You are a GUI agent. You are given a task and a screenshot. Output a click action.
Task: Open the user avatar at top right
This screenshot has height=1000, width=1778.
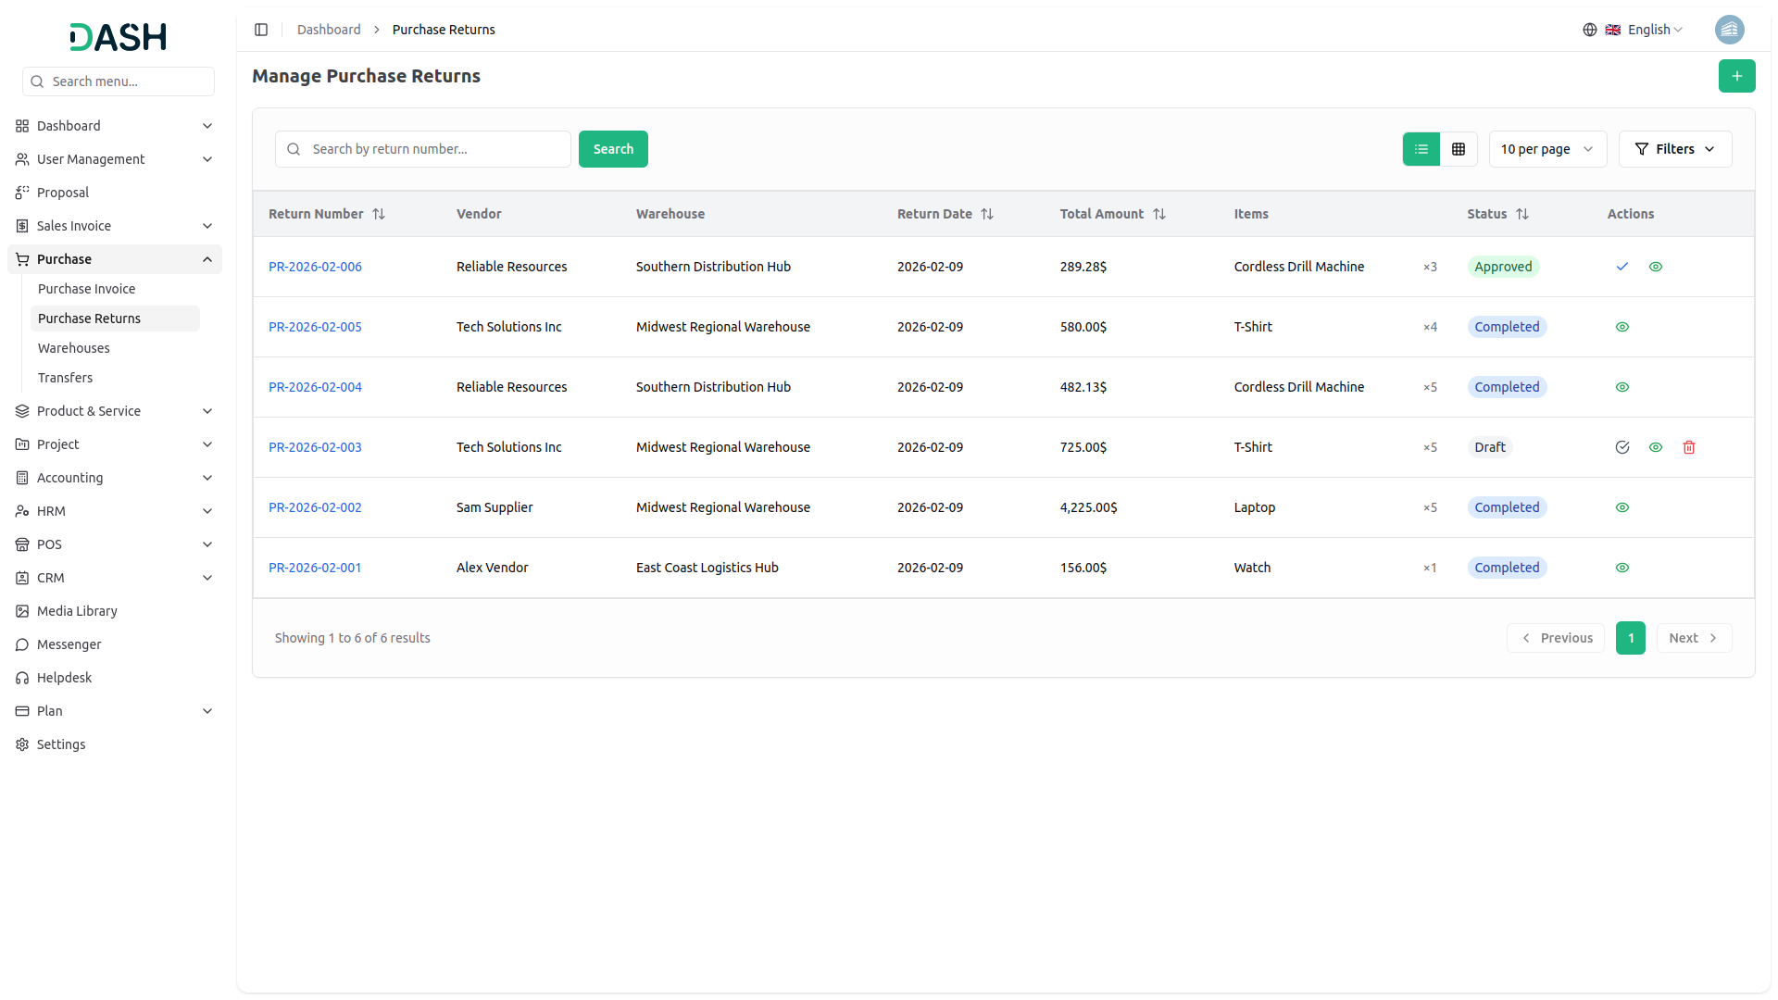pos(1729,30)
